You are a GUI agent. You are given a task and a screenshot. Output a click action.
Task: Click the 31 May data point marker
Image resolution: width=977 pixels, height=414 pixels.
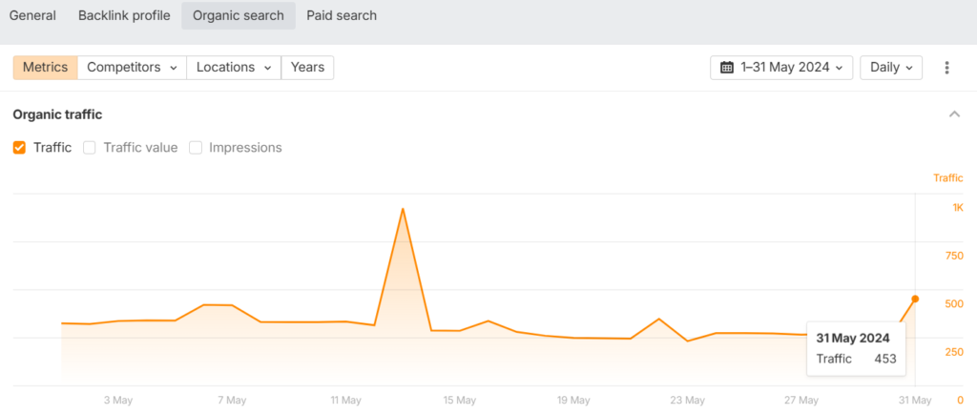915,299
